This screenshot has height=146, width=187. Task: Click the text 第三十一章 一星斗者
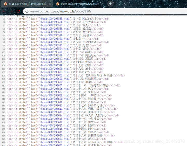[x=86, y=119]
